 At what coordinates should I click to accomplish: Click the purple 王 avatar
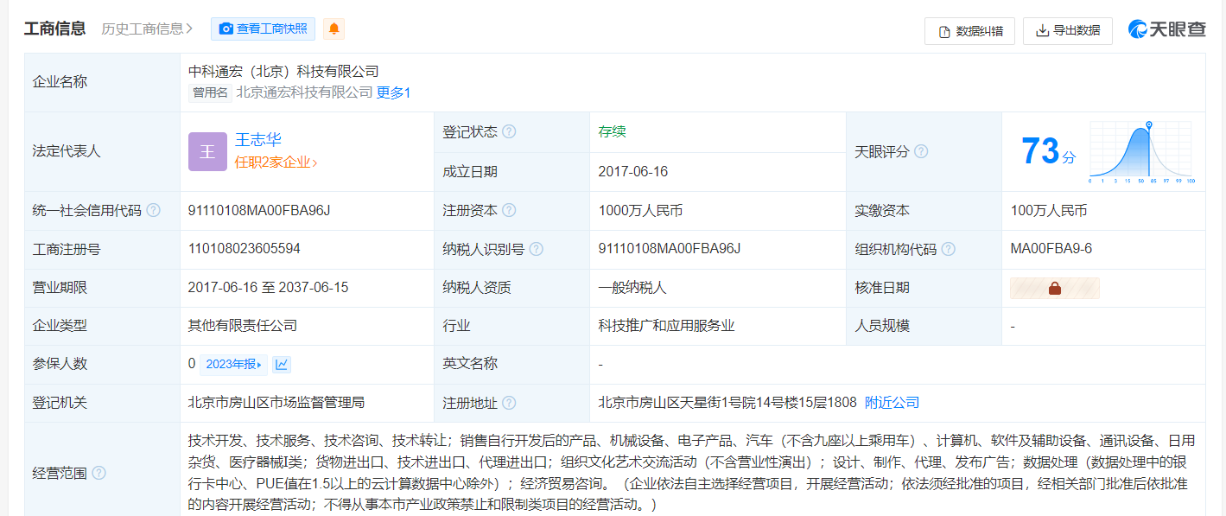click(207, 152)
